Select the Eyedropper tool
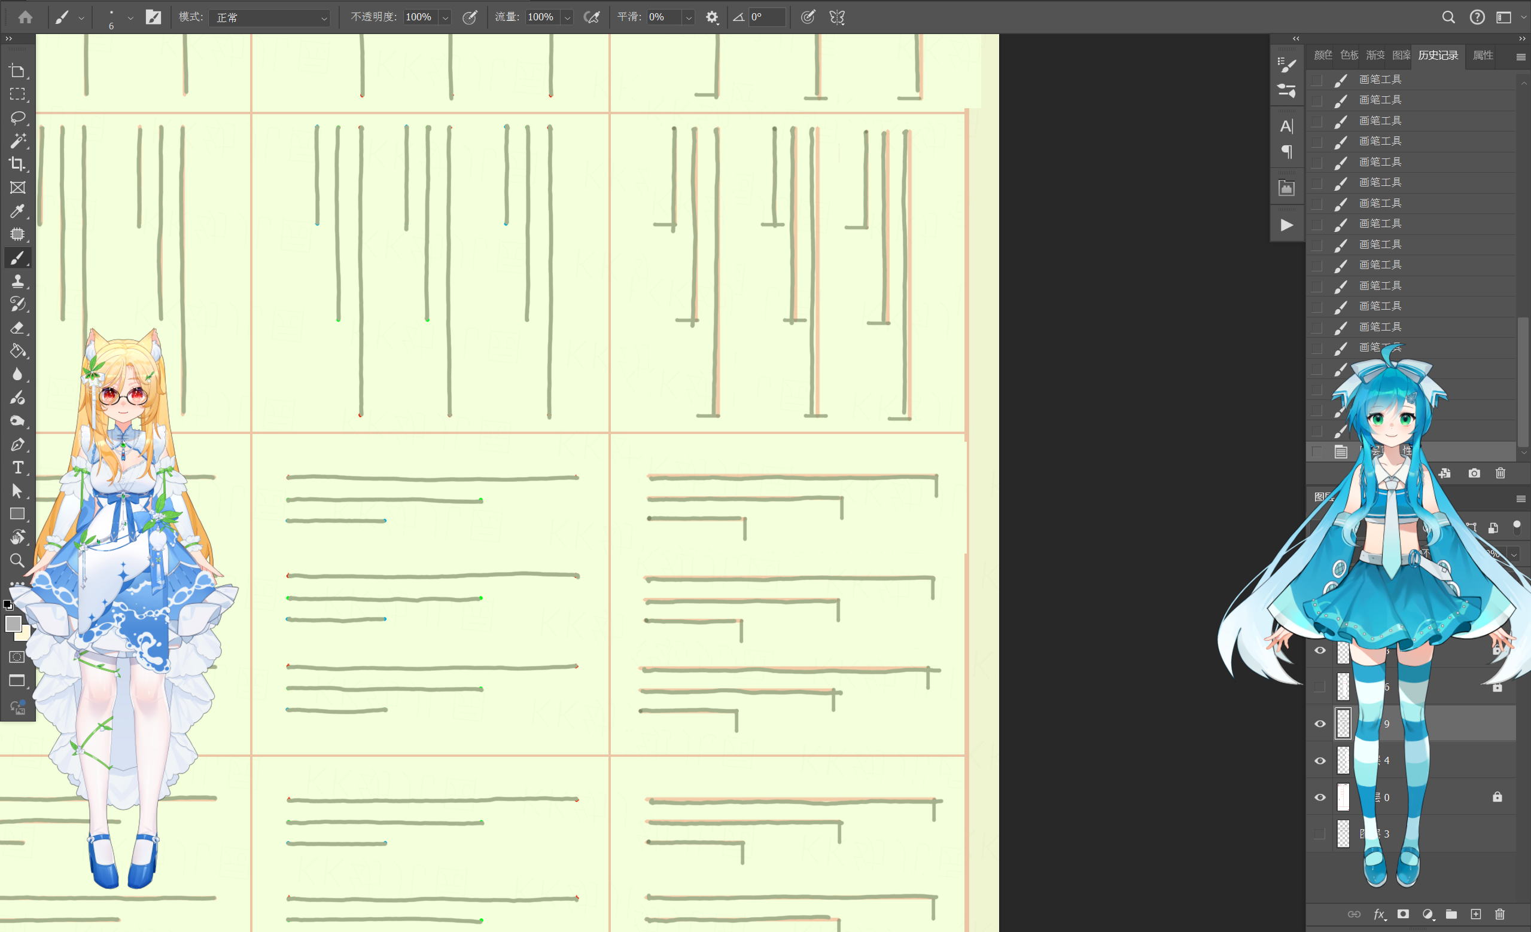1531x932 pixels. (x=17, y=211)
